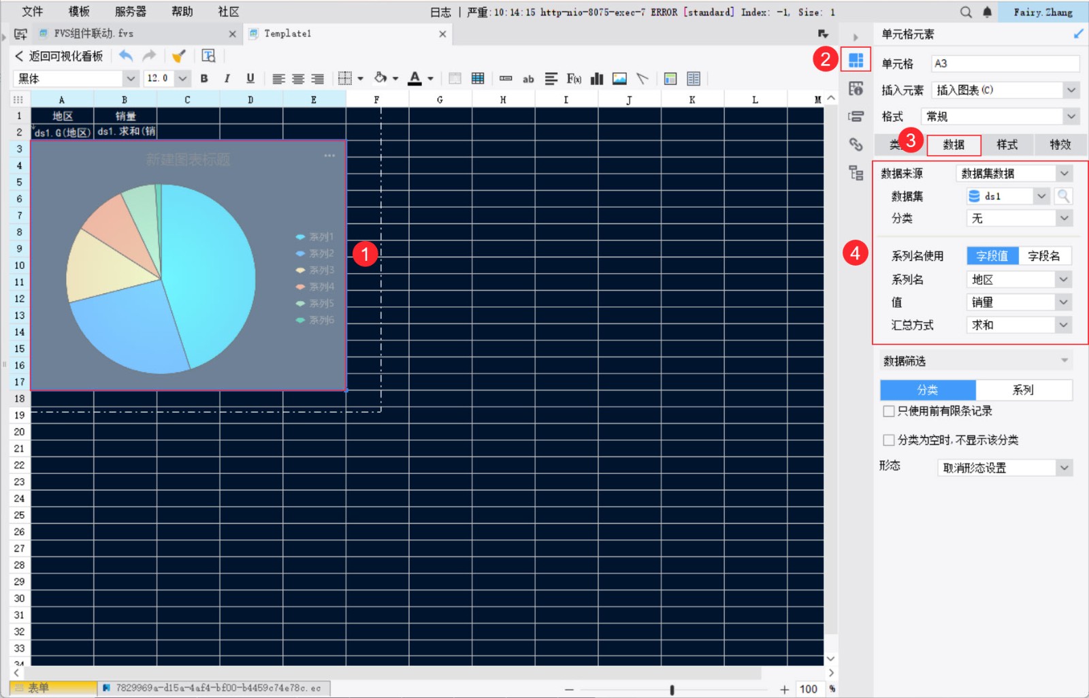The height and width of the screenshot is (698, 1089).
Task: Align cell text center
Action: click(298, 79)
